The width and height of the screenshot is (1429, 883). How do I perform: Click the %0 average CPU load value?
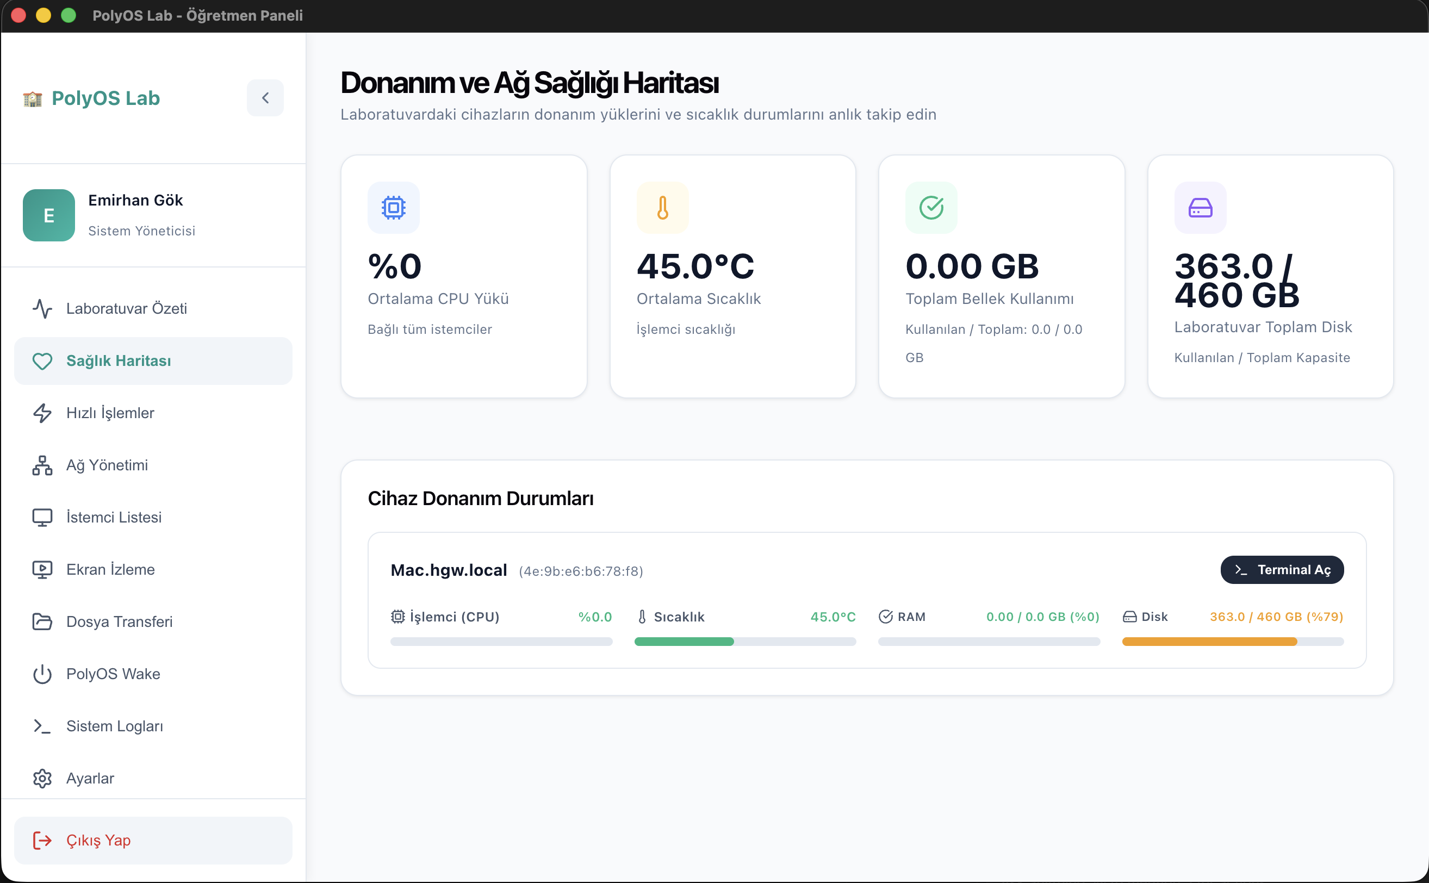coord(395,266)
